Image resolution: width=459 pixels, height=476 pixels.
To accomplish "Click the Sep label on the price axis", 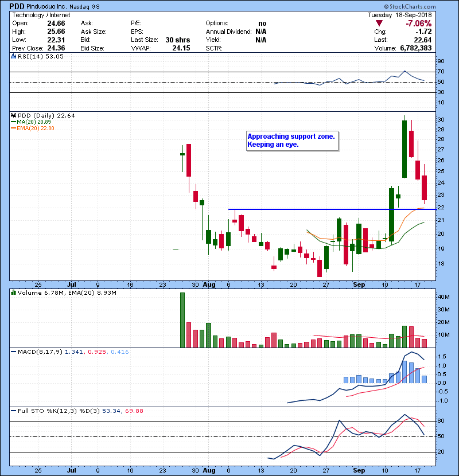I will 360,284.
